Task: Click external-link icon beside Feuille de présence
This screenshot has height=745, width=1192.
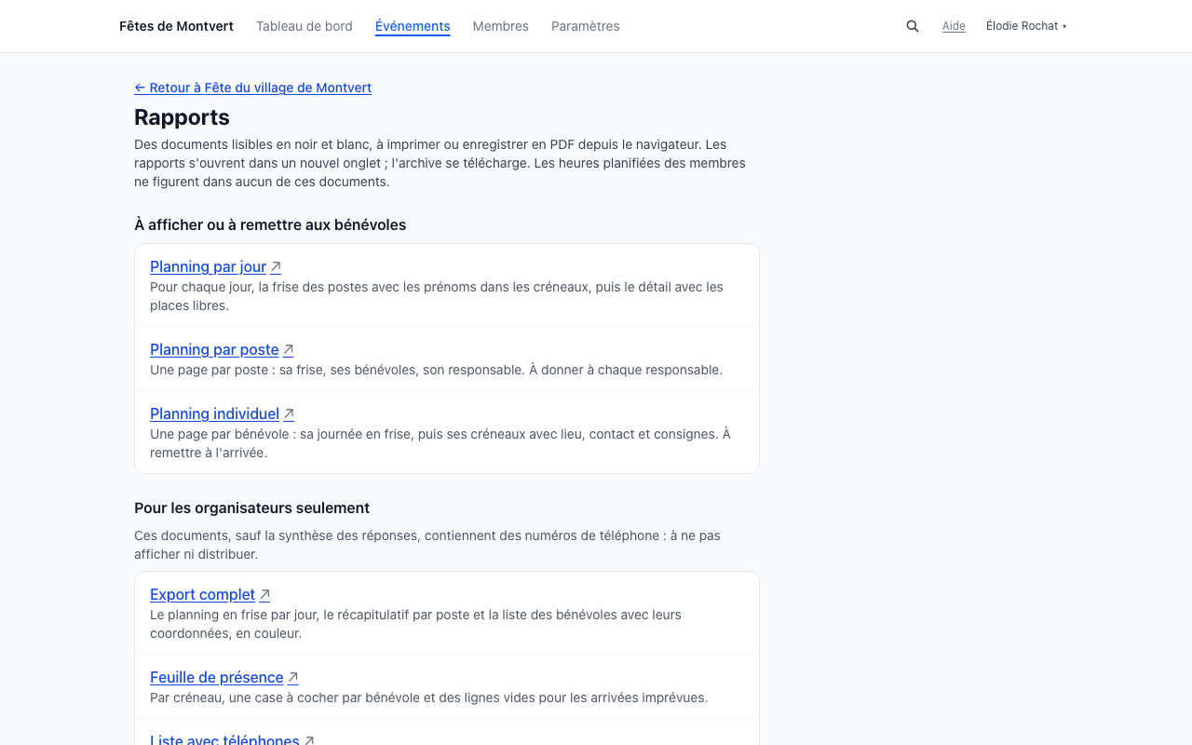Action: pyautogui.click(x=293, y=678)
